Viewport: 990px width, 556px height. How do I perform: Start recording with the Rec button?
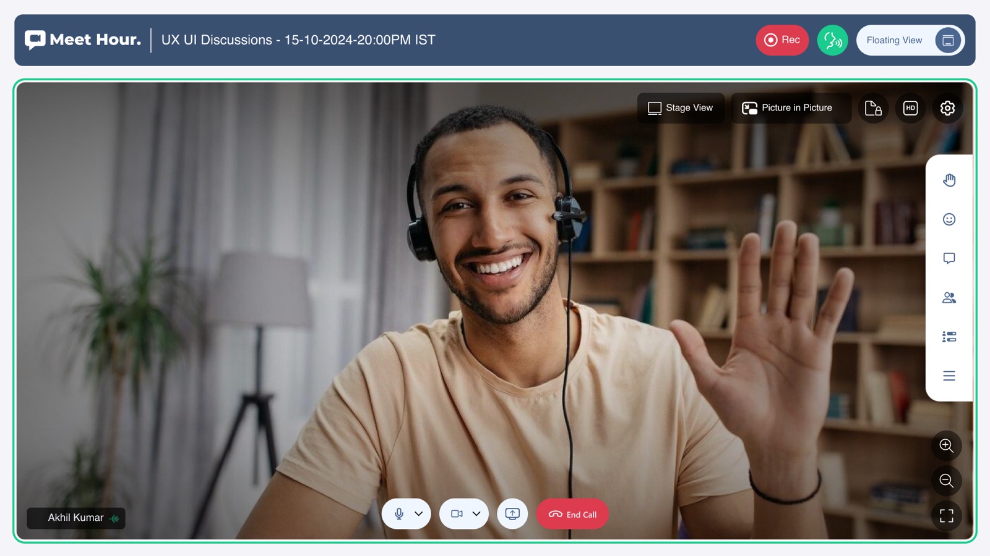coord(782,40)
